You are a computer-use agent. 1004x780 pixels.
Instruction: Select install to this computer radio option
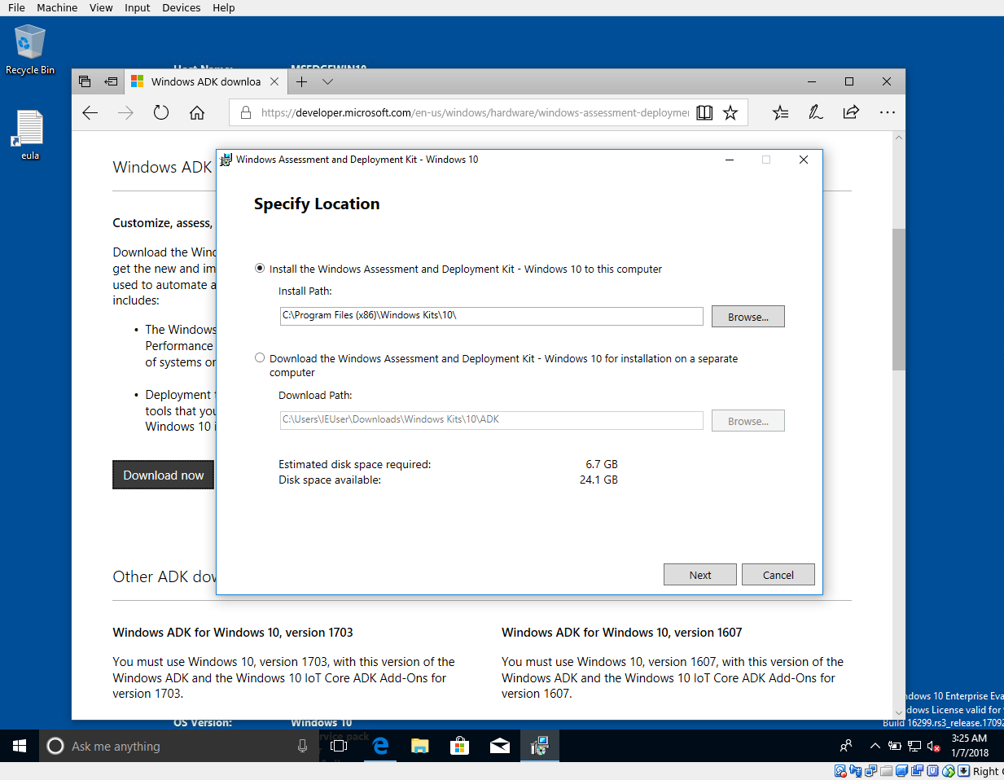[260, 268]
